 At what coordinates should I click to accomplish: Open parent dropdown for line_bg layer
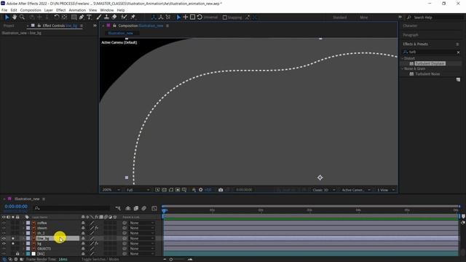pos(143,238)
